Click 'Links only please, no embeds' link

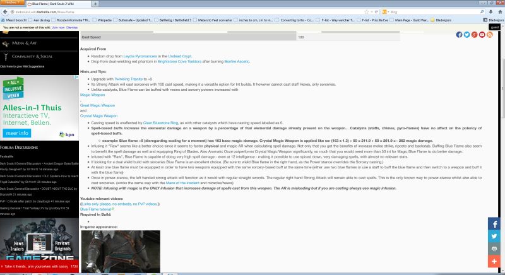click(x=119, y=204)
